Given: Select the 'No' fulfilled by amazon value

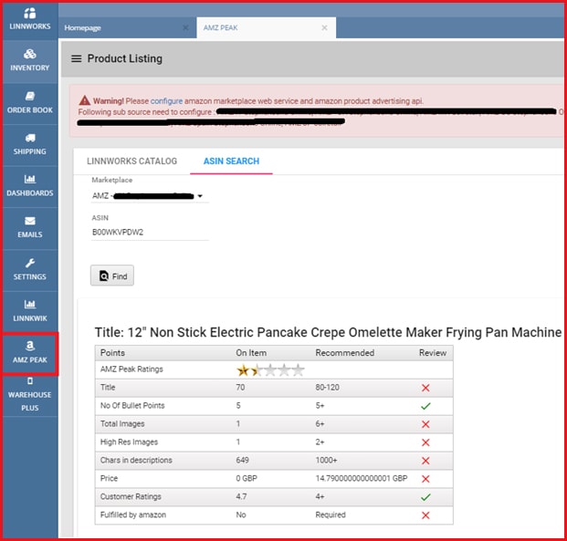Looking at the screenshot, I should pos(241,515).
